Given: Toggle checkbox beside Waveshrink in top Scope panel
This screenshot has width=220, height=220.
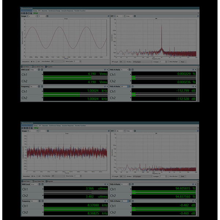Looking at the screenshot, I should (32, 62).
